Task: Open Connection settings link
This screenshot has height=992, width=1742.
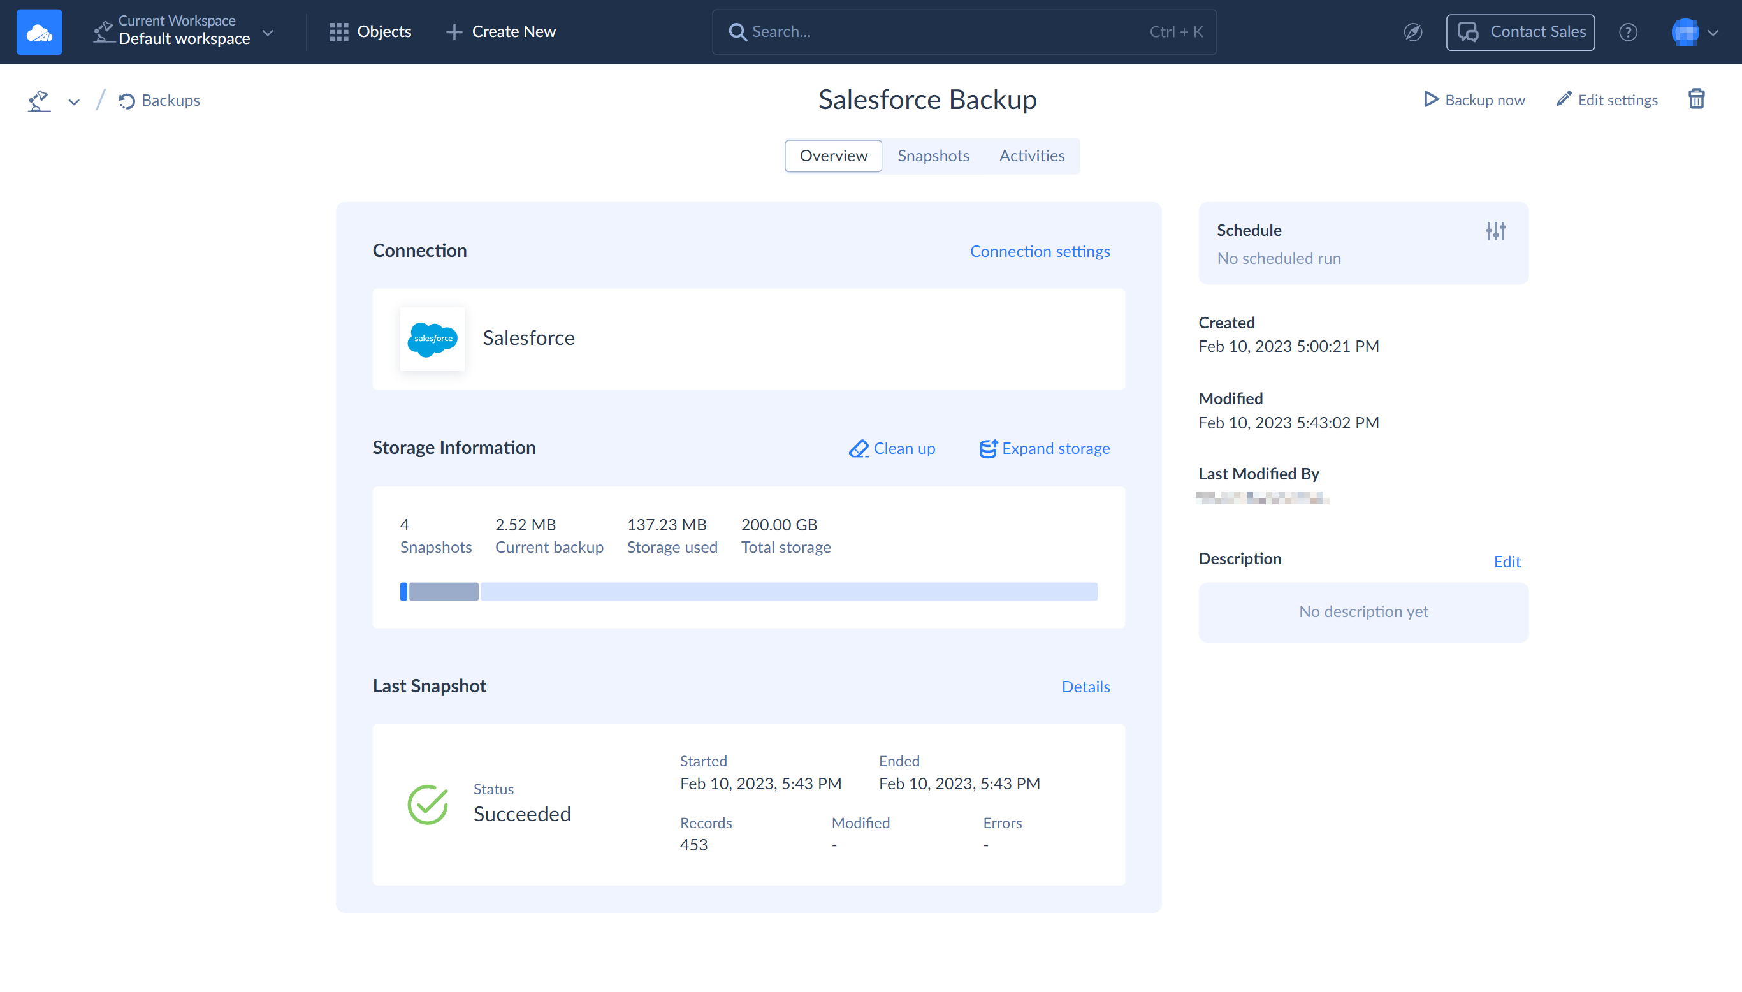Action: click(1039, 251)
